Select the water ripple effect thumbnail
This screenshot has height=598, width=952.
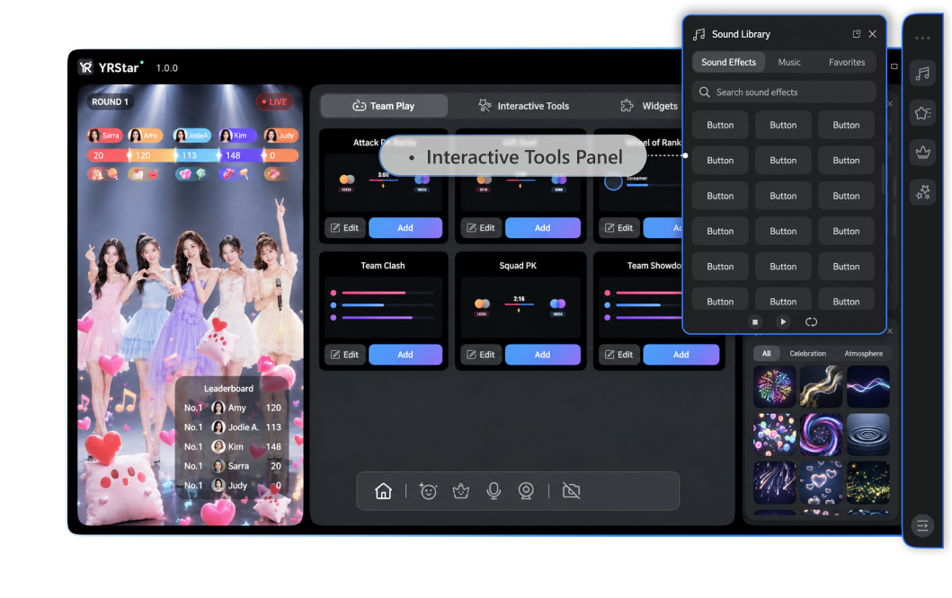pos(868,435)
